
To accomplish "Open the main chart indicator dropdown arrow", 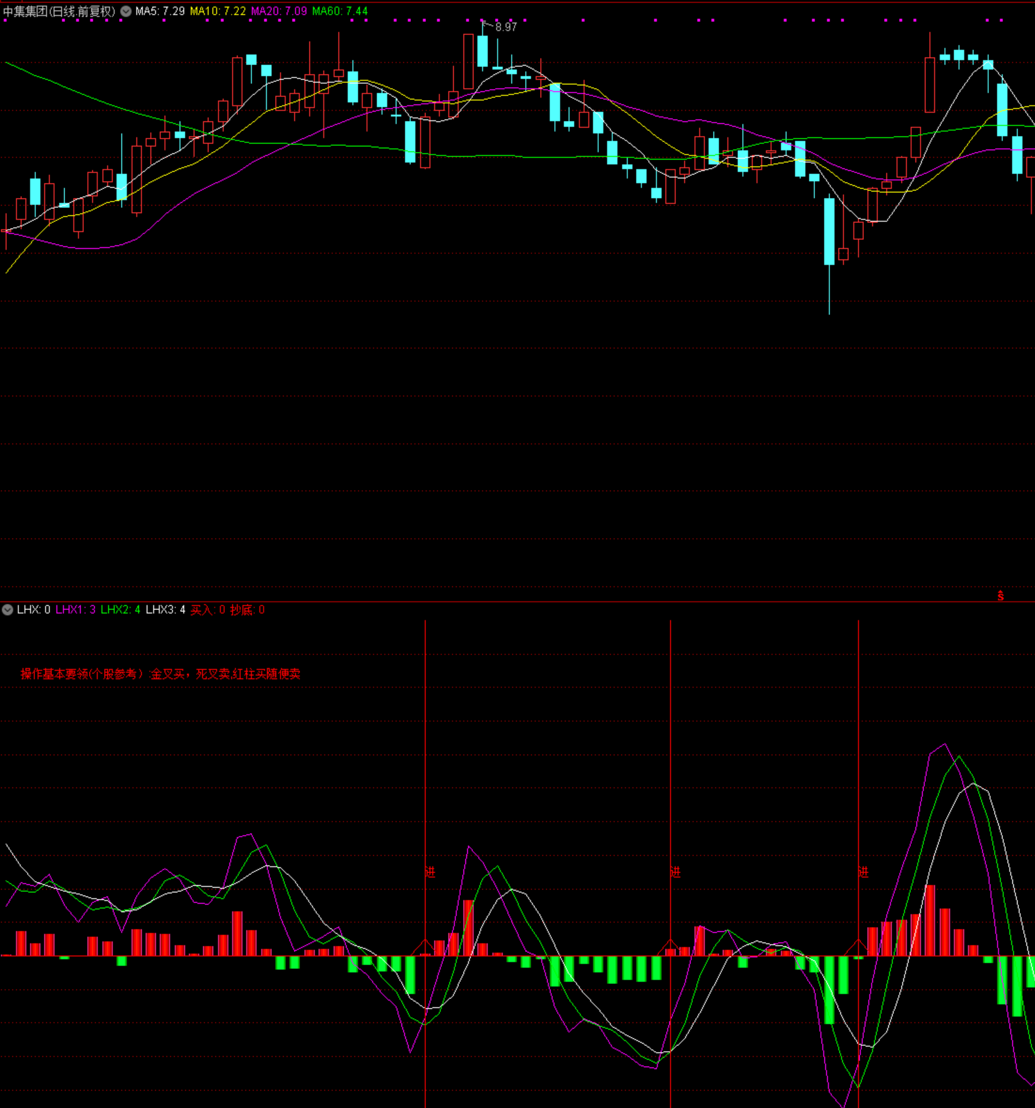I will tap(126, 11).
